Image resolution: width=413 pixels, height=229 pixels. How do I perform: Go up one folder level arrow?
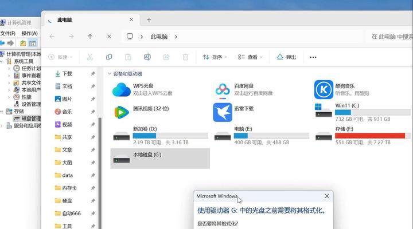point(90,37)
